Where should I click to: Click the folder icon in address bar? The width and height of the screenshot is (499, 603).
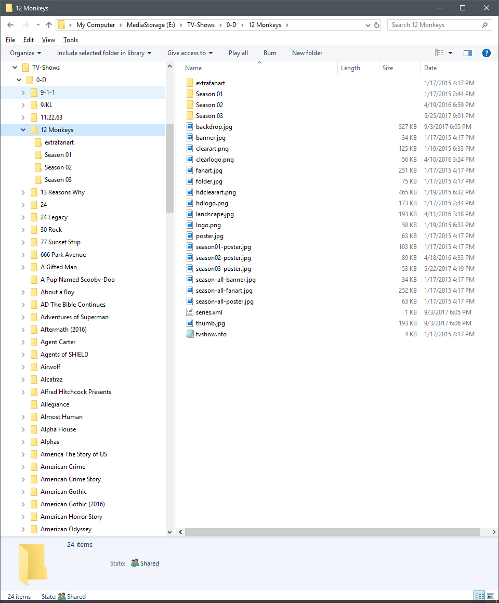coord(61,25)
